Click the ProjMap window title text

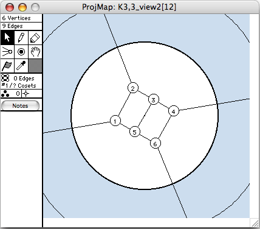(129, 7)
